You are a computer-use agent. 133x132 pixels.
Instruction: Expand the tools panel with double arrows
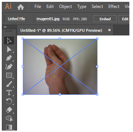pyautogui.click(x=5, y=27)
